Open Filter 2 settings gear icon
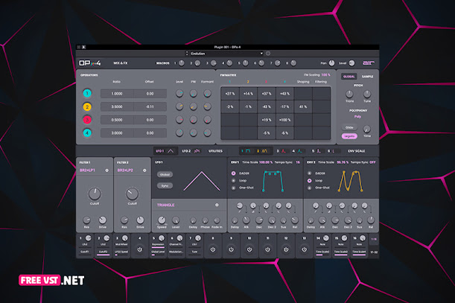 point(144,170)
